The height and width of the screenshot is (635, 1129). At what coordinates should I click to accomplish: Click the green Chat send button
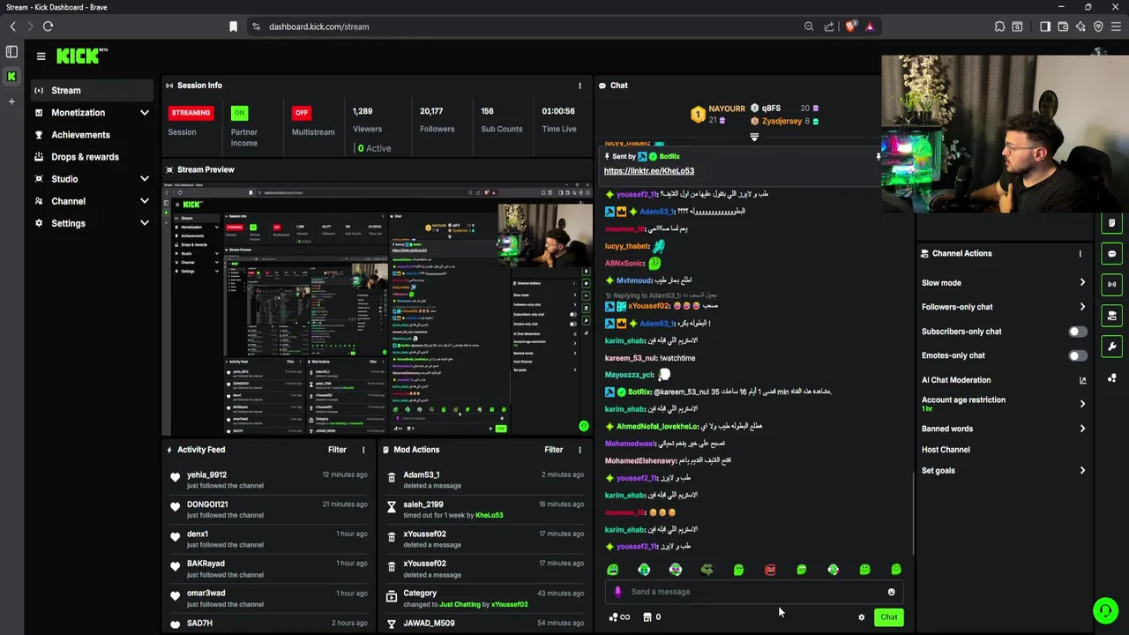[888, 617]
